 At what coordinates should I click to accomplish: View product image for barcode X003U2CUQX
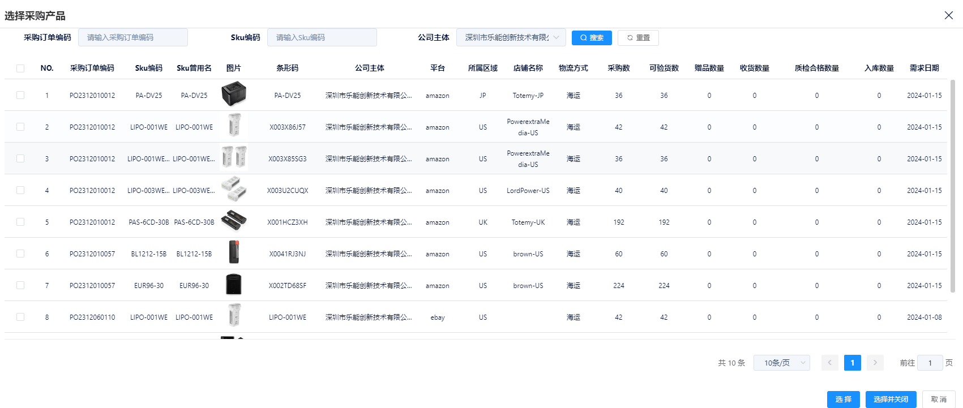[234, 190]
